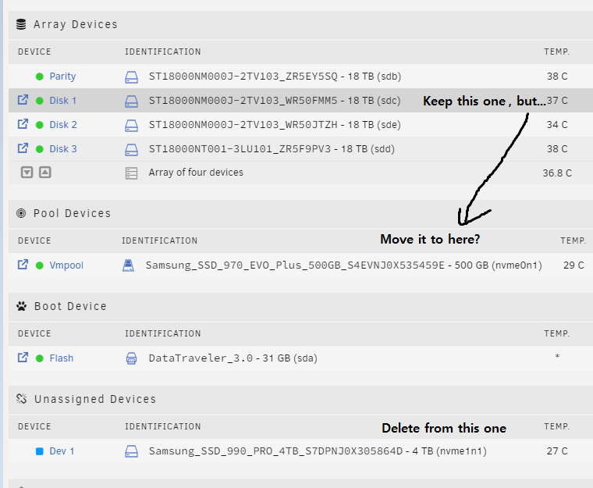The width and height of the screenshot is (593, 488).
Task: Click the Dev 1 Samsung 990 drive icon
Action: (x=131, y=451)
